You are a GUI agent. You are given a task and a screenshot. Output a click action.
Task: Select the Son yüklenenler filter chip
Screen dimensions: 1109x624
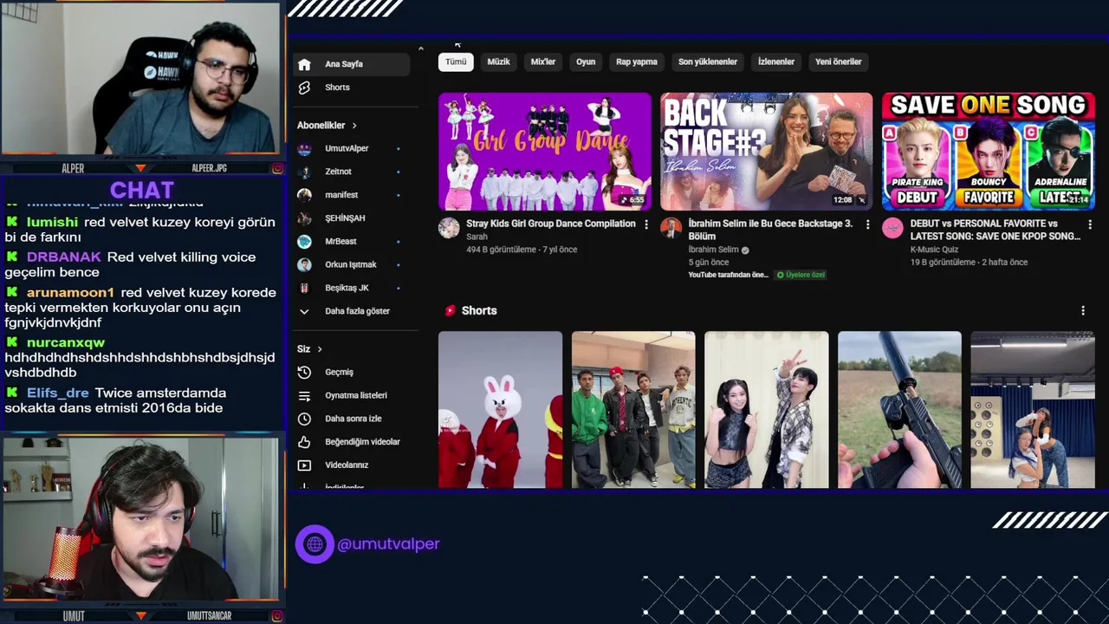(708, 62)
